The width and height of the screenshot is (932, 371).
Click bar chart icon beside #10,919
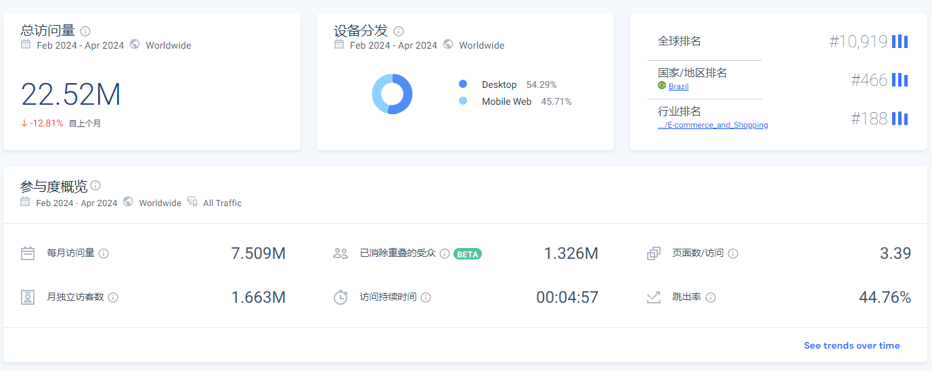900,41
